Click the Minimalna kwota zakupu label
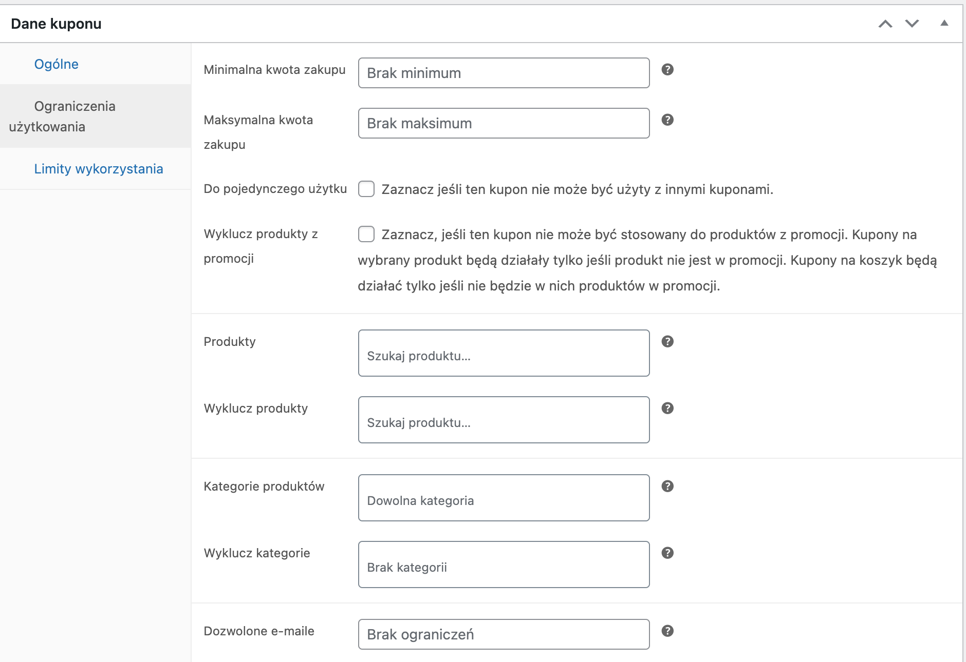Screen dimensions: 966x662 click(274, 70)
